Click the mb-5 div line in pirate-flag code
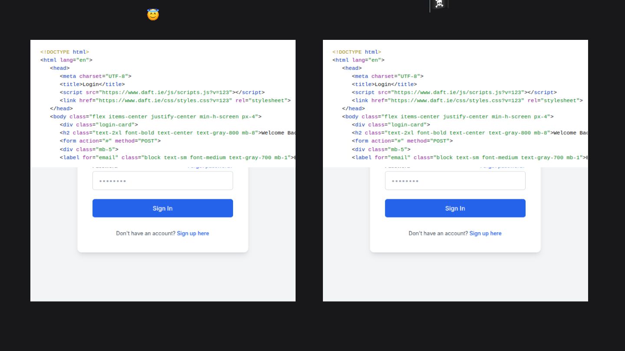This screenshot has height=351, width=625. coord(381,149)
